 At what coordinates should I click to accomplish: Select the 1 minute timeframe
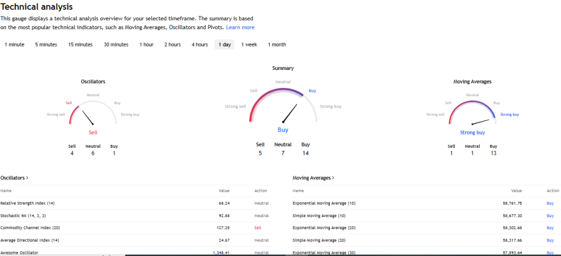[x=15, y=45]
